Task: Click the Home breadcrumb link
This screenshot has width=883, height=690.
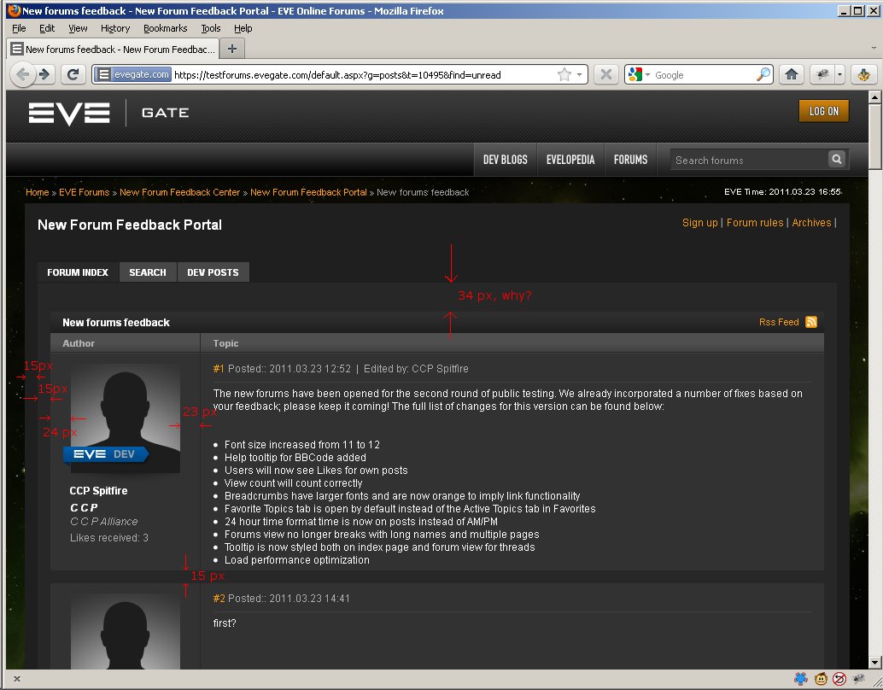Action: (38, 192)
